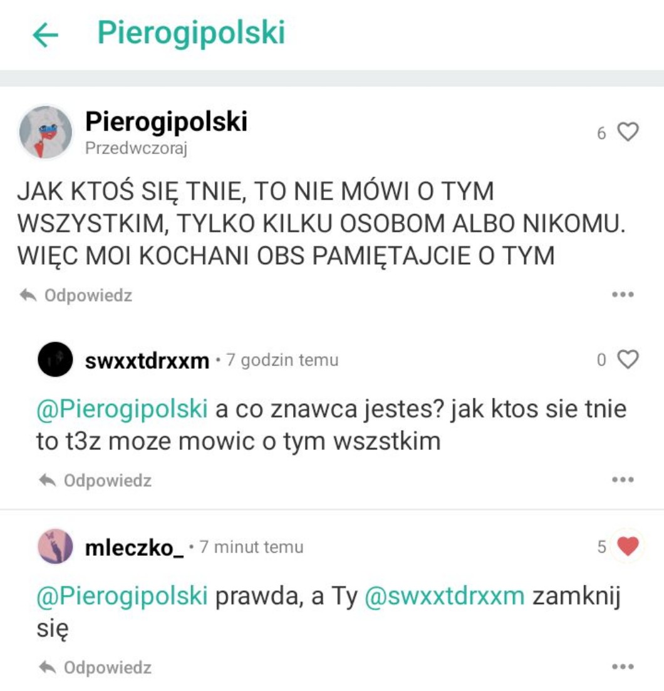
Task: Open swxxtdrxxm's black avatar
Action: 55,359
